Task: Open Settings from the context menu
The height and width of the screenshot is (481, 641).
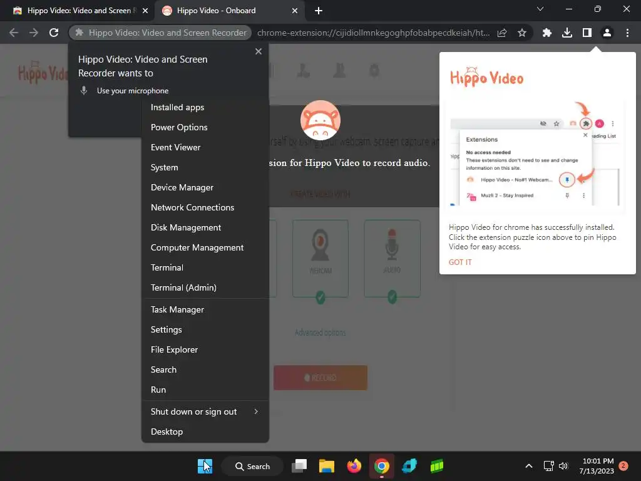Action: click(x=205, y=329)
